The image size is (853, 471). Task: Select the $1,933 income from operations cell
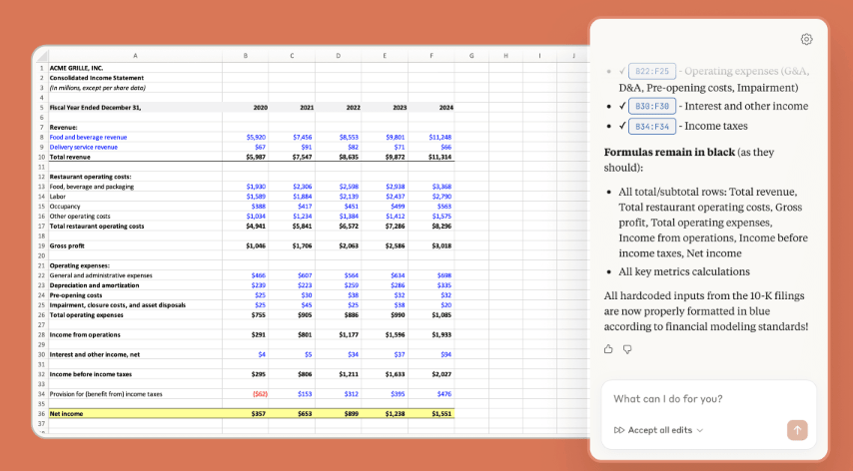coord(431,334)
